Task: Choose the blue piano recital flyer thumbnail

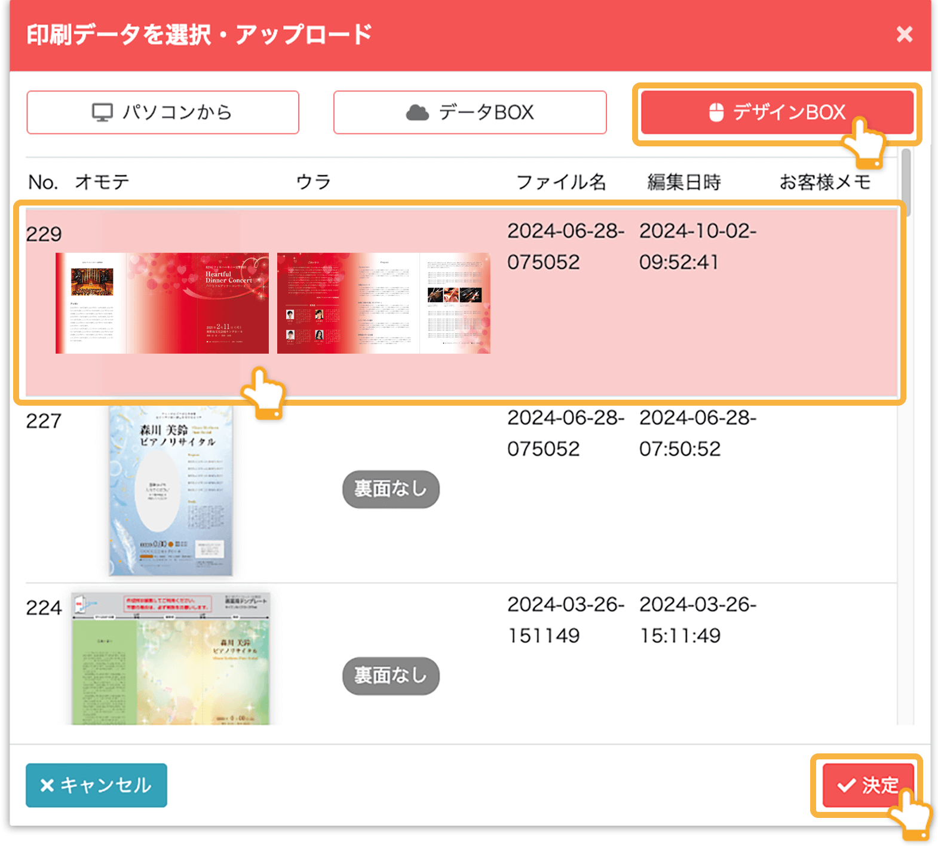Action: click(170, 491)
